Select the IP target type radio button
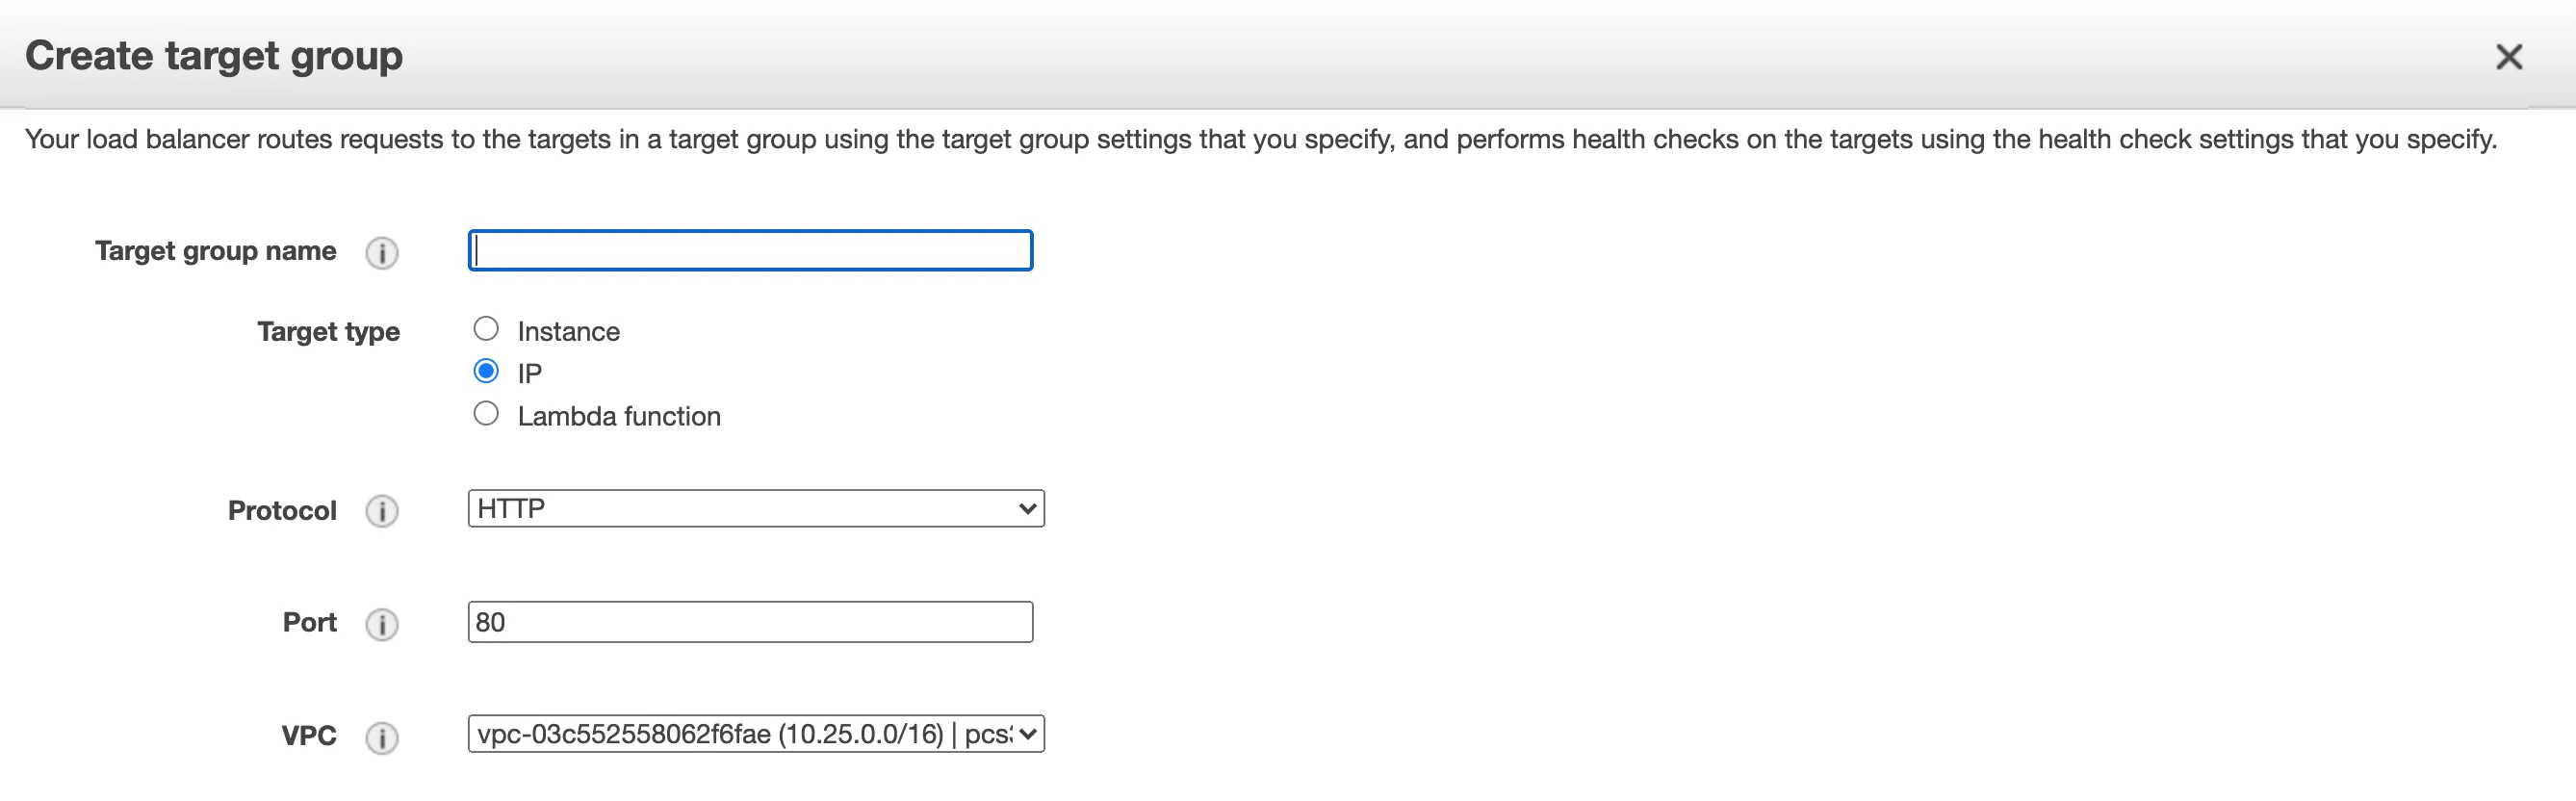The width and height of the screenshot is (2576, 801). coord(486,371)
